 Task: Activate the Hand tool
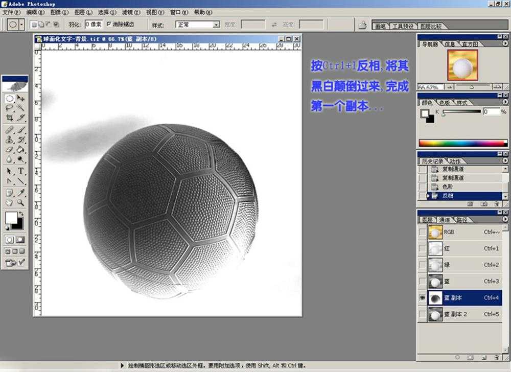(9, 202)
